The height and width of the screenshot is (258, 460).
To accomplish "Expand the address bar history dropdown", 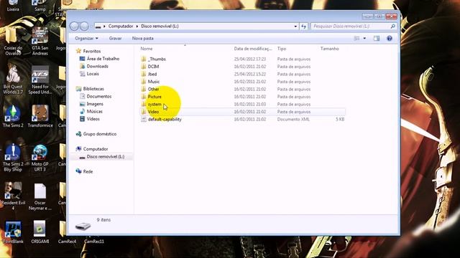I will [x=295, y=27].
